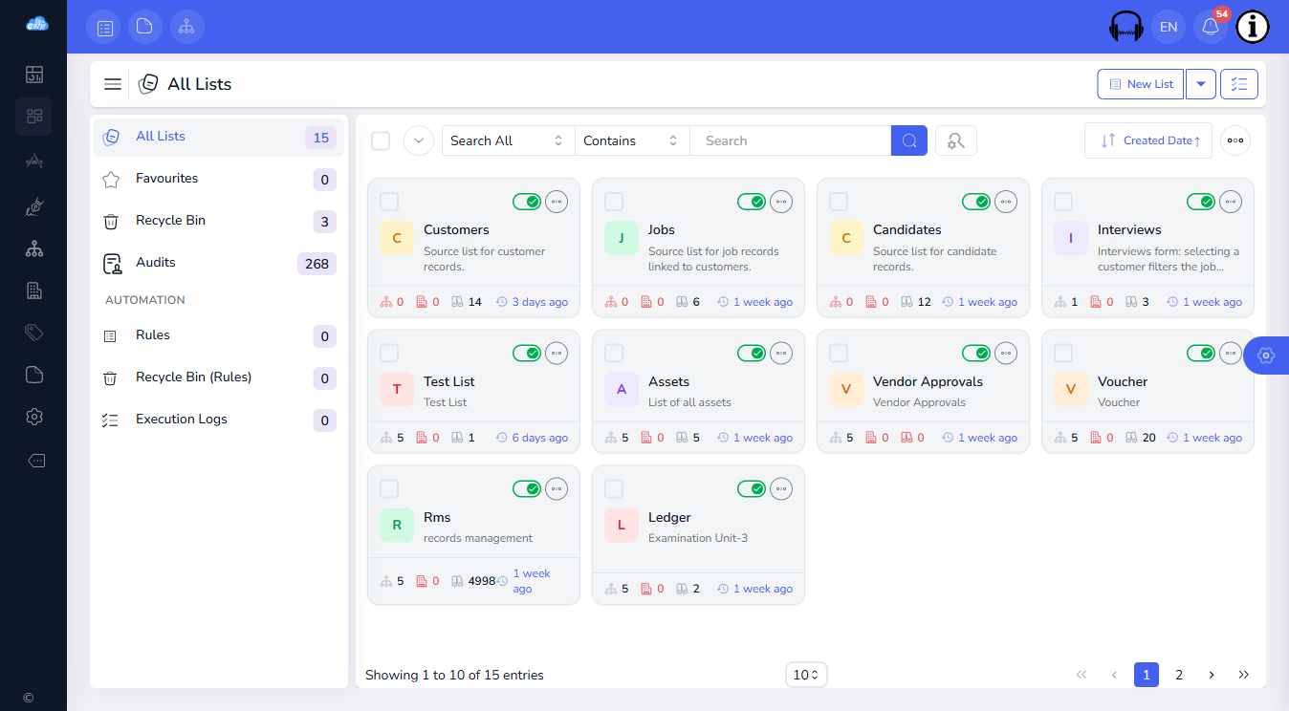Image resolution: width=1289 pixels, height=711 pixels.
Task: Click the headphones support icon
Action: [1126, 27]
